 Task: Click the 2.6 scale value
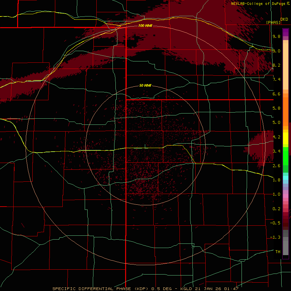pyautogui.click(x=276, y=166)
